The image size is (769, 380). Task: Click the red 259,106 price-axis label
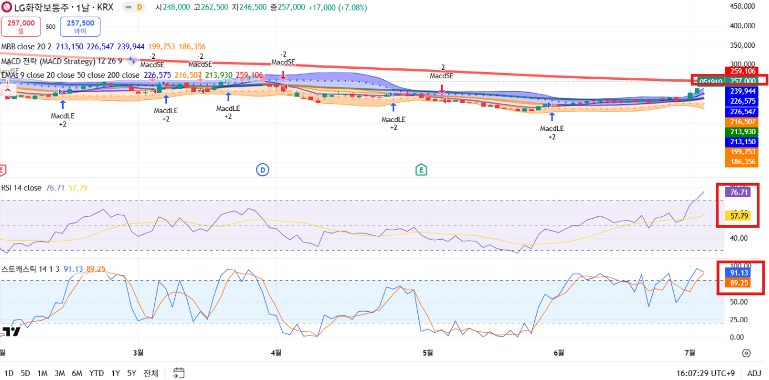[x=741, y=71]
